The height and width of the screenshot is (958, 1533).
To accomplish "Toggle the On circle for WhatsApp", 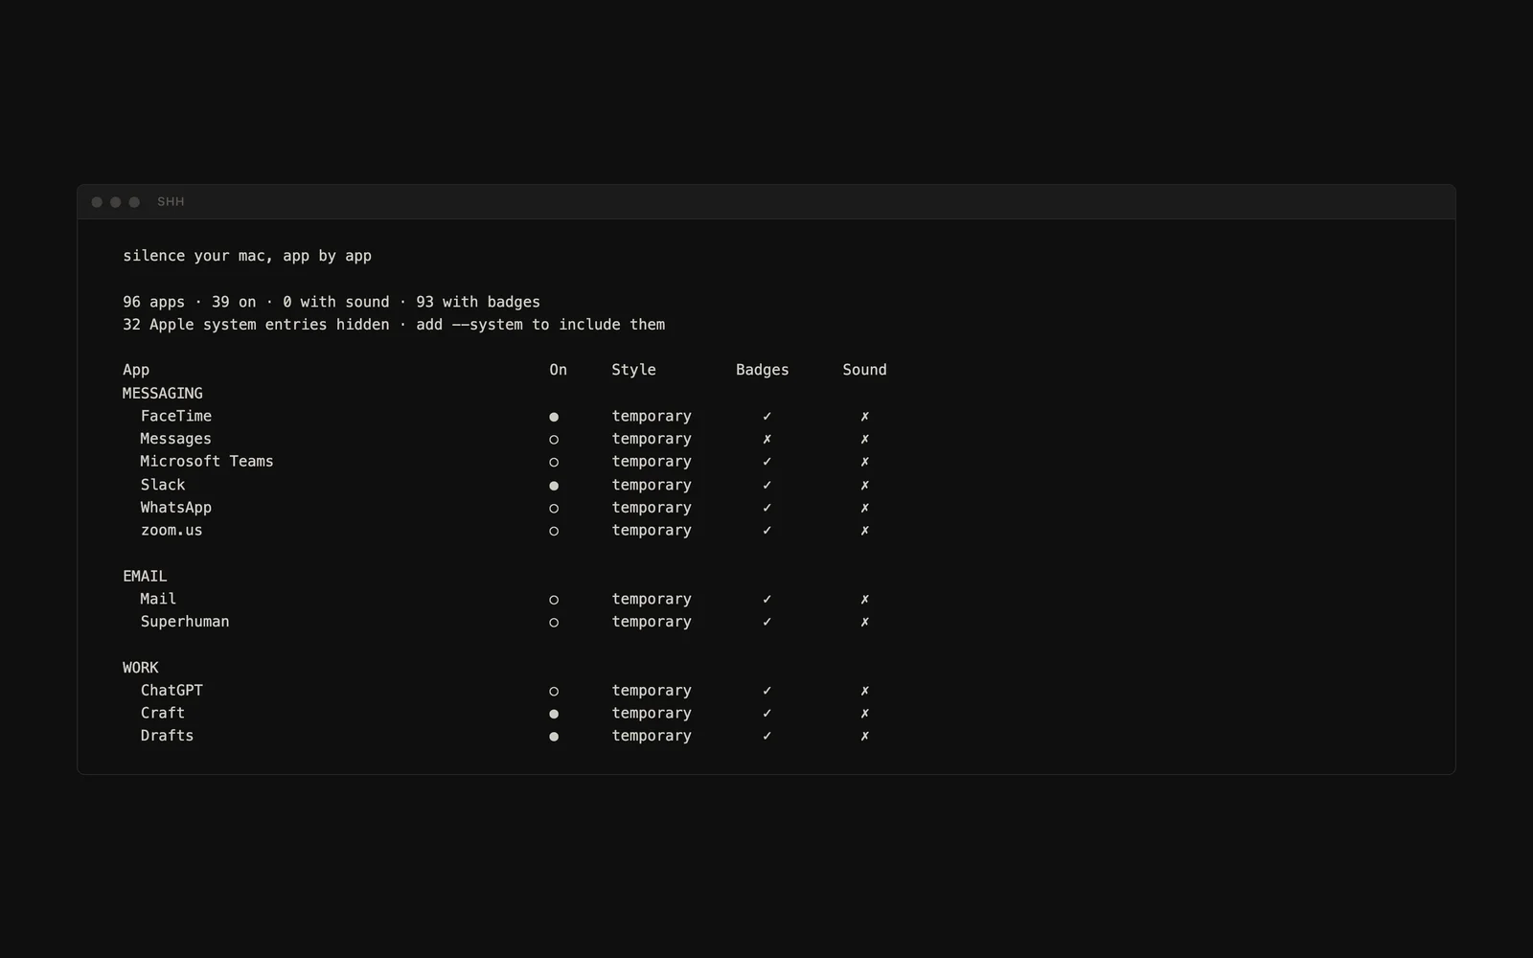I will (554, 508).
